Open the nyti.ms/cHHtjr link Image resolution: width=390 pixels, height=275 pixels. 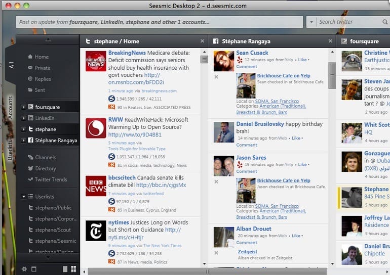126,238
